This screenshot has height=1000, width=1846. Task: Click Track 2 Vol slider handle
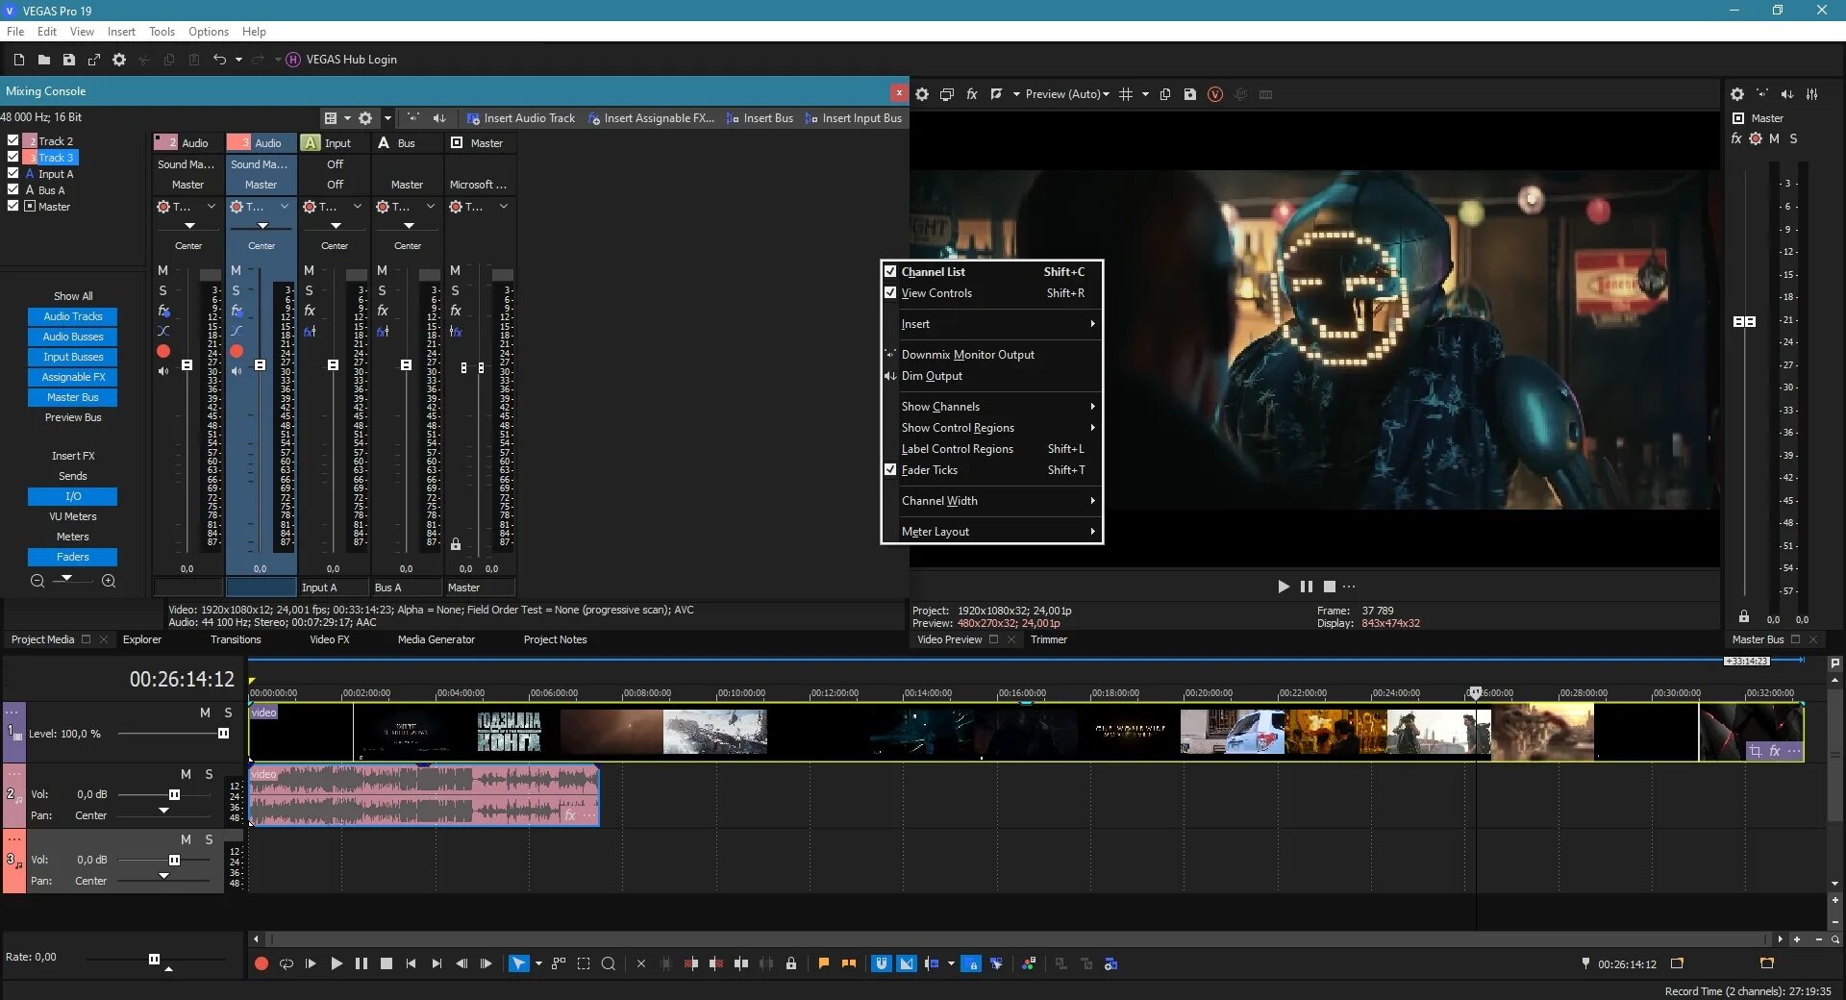point(174,794)
